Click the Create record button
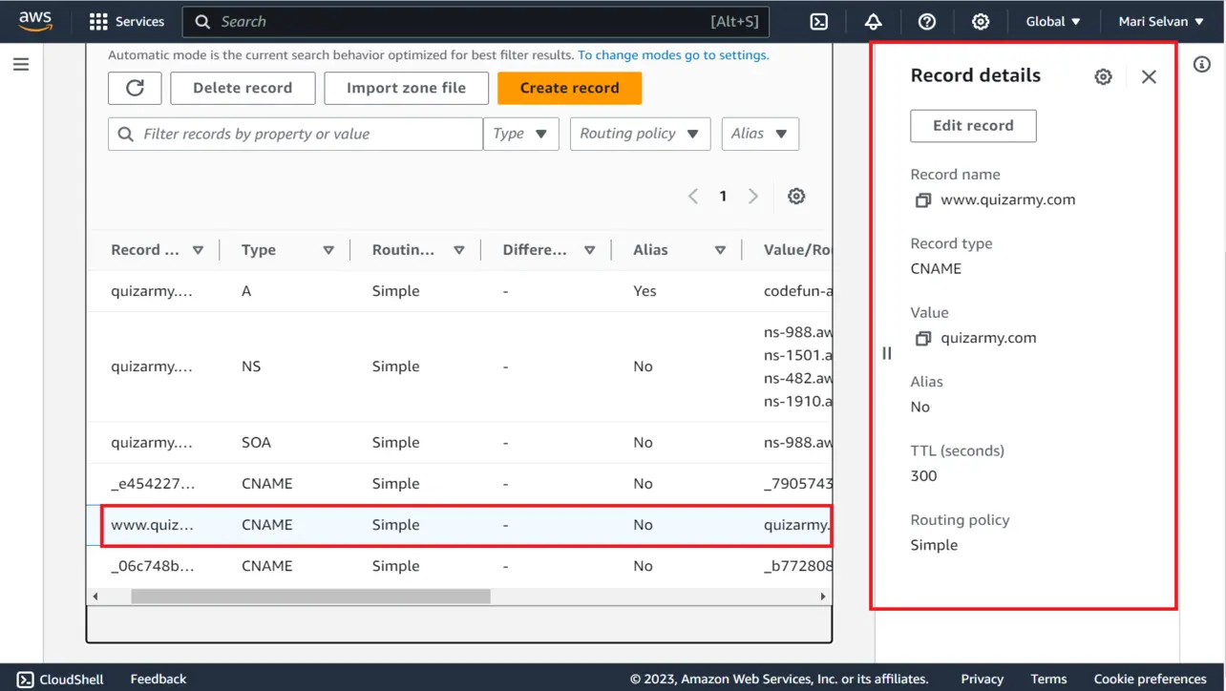This screenshot has width=1226, height=691. pos(569,88)
